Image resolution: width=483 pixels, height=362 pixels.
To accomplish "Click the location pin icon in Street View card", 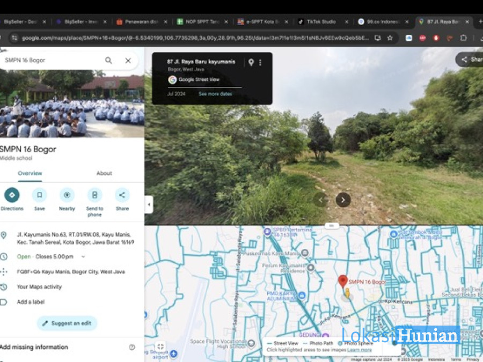I will point(251,63).
